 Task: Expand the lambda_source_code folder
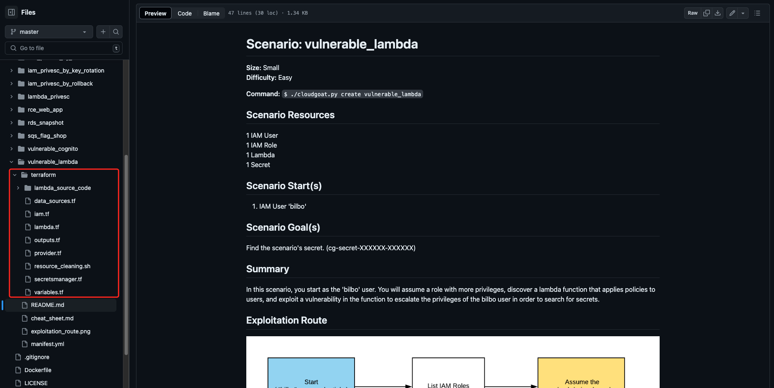(x=18, y=188)
